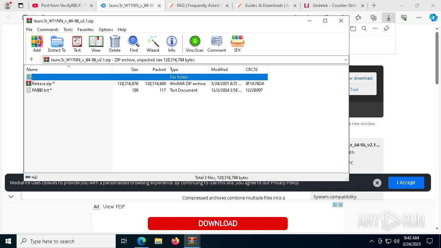Open the File menu in WinRAR
This screenshot has width=441, height=248.
(x=29, y=30)
